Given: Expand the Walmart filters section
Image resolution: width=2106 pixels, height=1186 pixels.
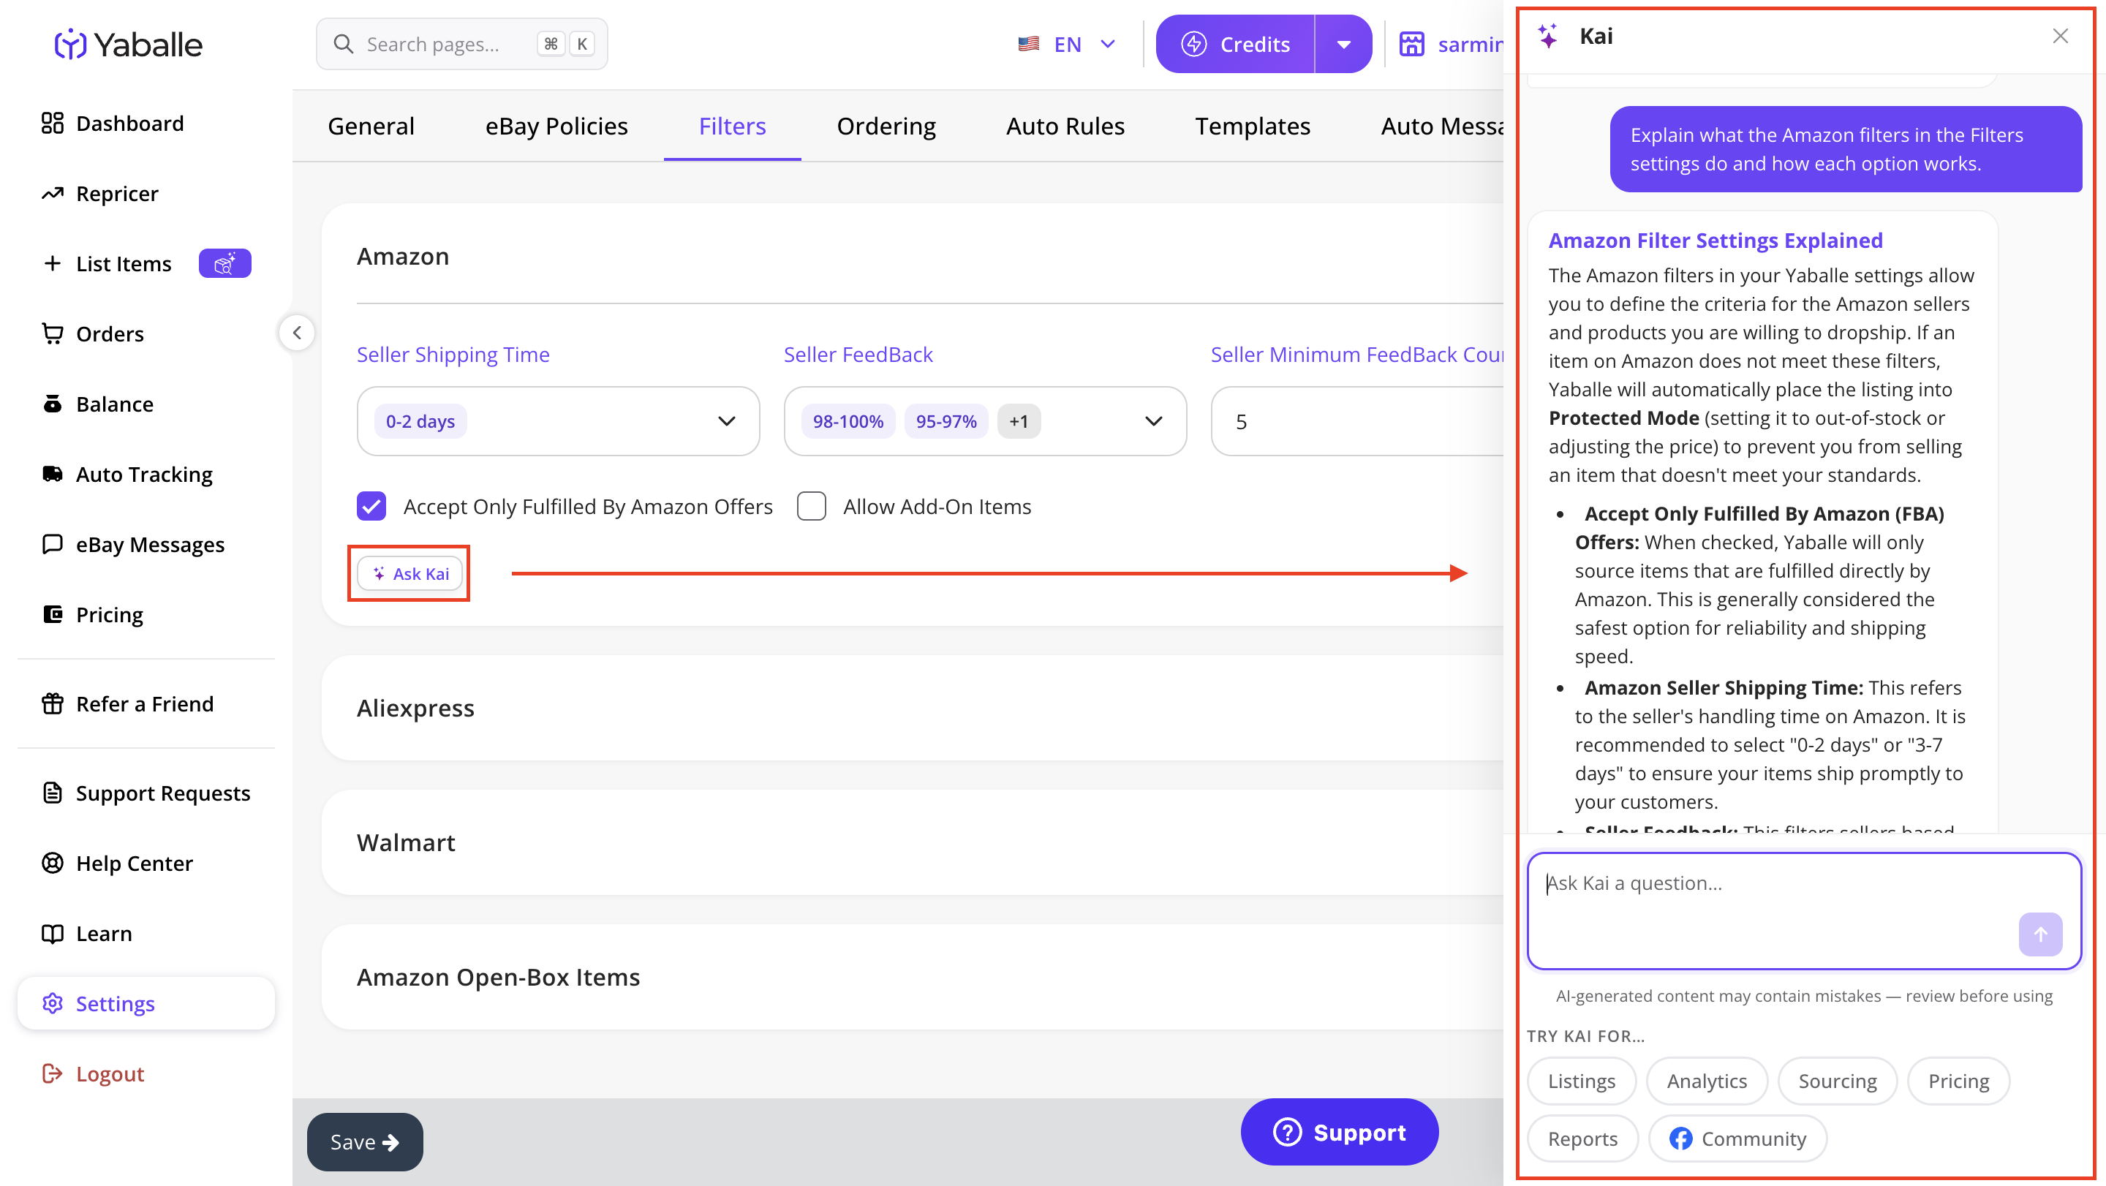Looking at the screenshot, I should (913, 842).
